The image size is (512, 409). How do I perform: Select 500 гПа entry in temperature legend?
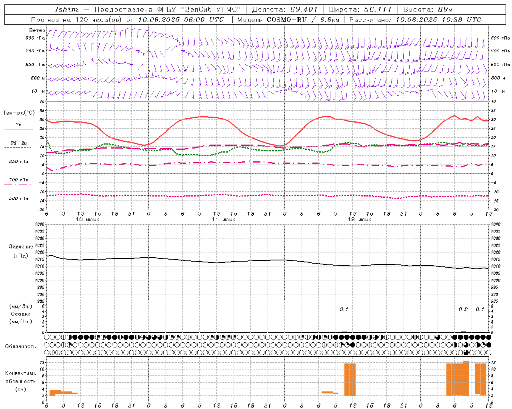(x=19, y=199)
